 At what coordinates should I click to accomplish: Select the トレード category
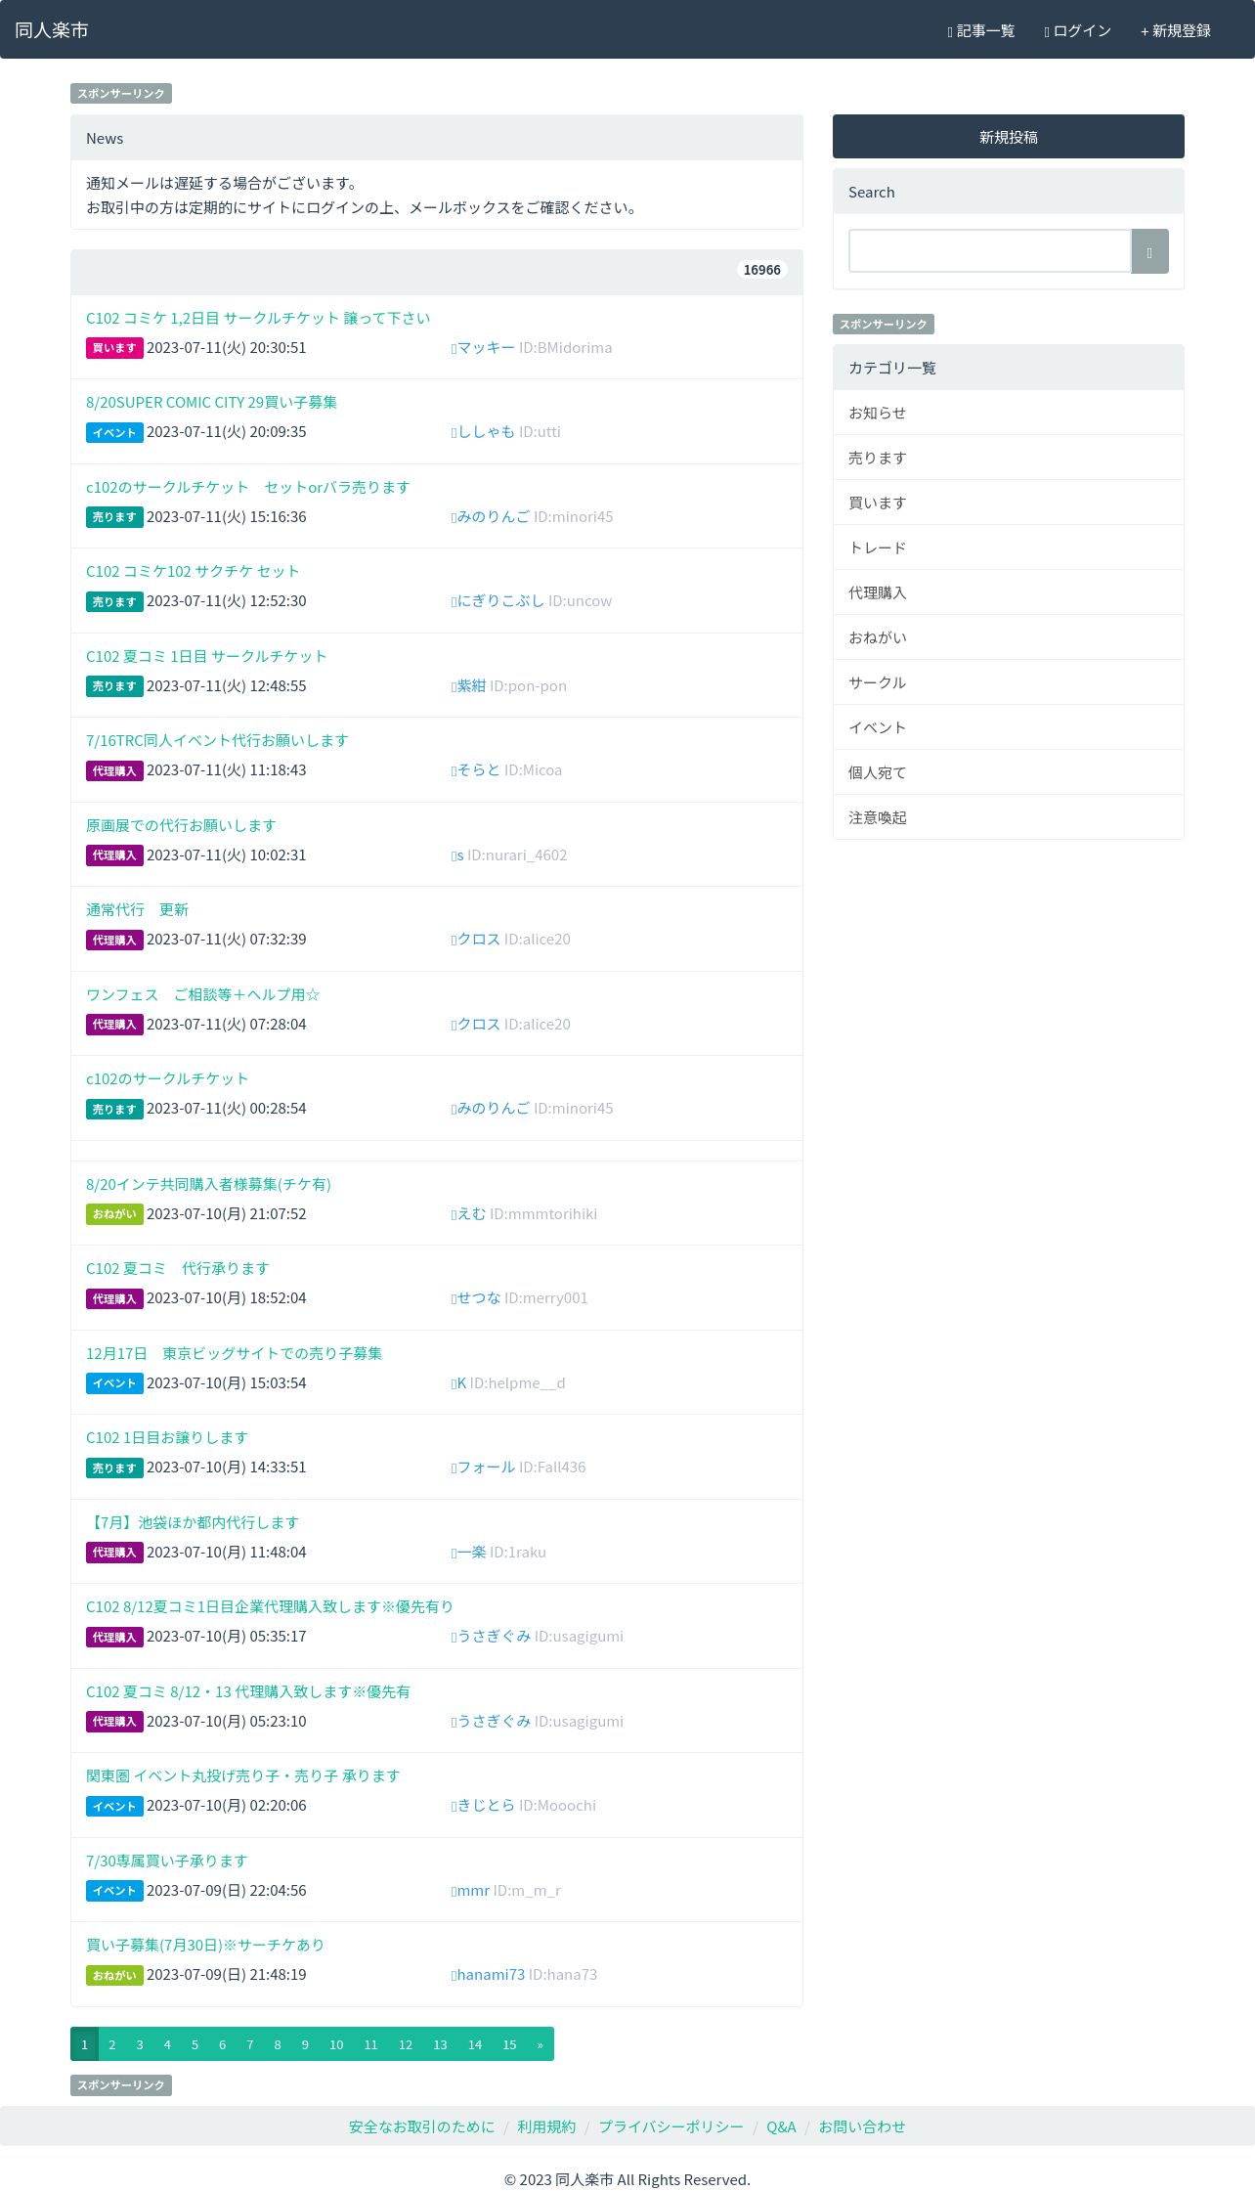coord(1008,548)
